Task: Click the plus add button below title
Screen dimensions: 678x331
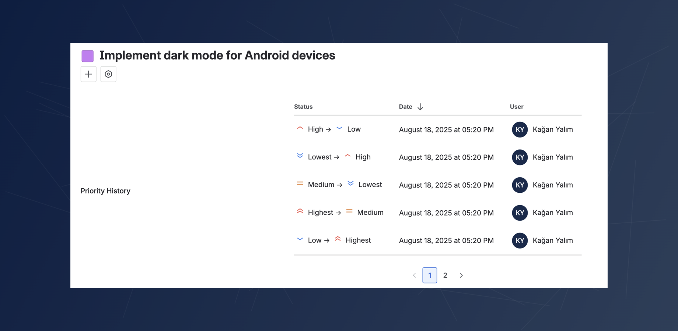Action: 88,74
